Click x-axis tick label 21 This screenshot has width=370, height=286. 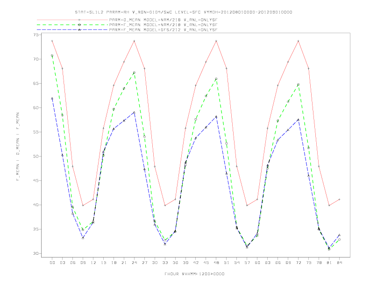click(124, 263)
